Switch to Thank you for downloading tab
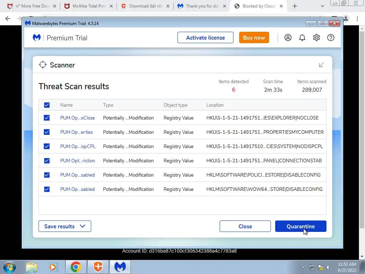The height and width of the screenshot is (274, 365). click(x=202, y=6)
